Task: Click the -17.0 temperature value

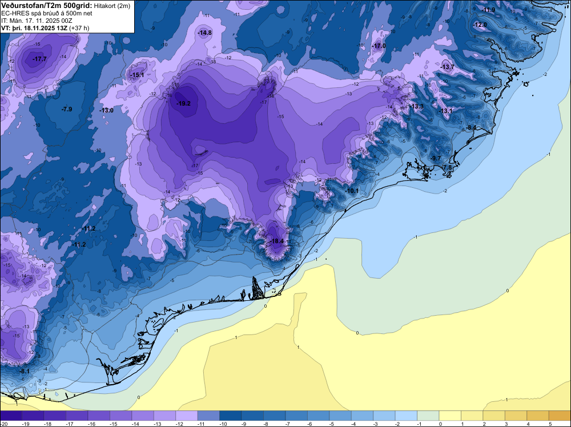Action: click(379, 46)
